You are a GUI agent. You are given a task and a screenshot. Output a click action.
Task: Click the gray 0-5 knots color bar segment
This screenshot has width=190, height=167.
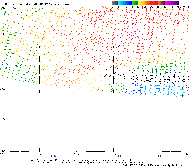[115, 3]
